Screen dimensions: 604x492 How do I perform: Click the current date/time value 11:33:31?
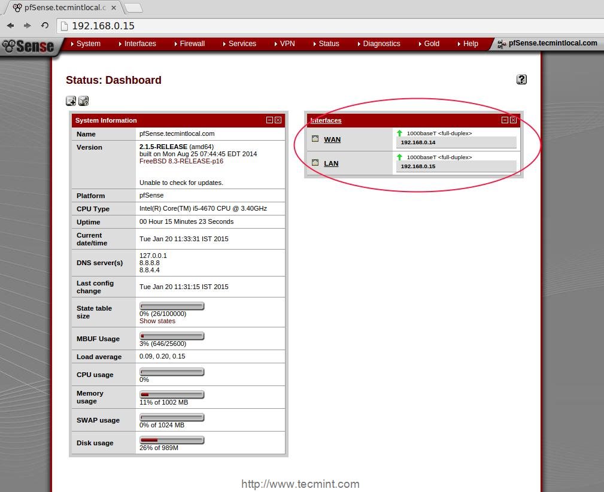[x=184, y=239]
